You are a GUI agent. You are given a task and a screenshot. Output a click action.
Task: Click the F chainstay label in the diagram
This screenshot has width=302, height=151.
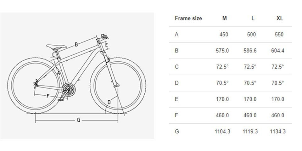point(48,96)
